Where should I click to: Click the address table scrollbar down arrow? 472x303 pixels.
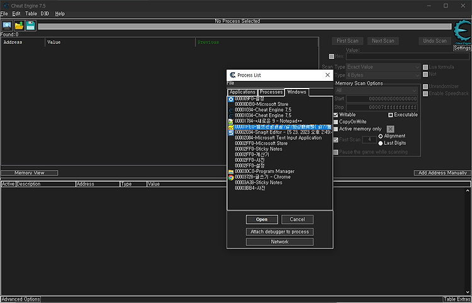pos(468,292)
